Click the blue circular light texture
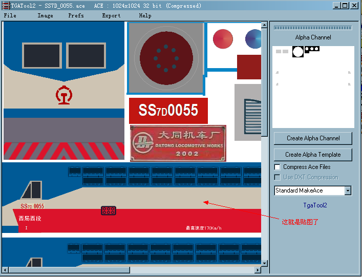 tap(253, 38)
